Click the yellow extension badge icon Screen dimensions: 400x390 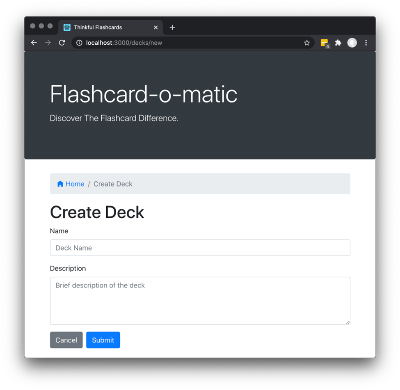click(x=324, y=42)
